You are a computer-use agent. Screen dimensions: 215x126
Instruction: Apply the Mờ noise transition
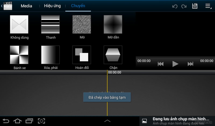(x=82, y=24)
